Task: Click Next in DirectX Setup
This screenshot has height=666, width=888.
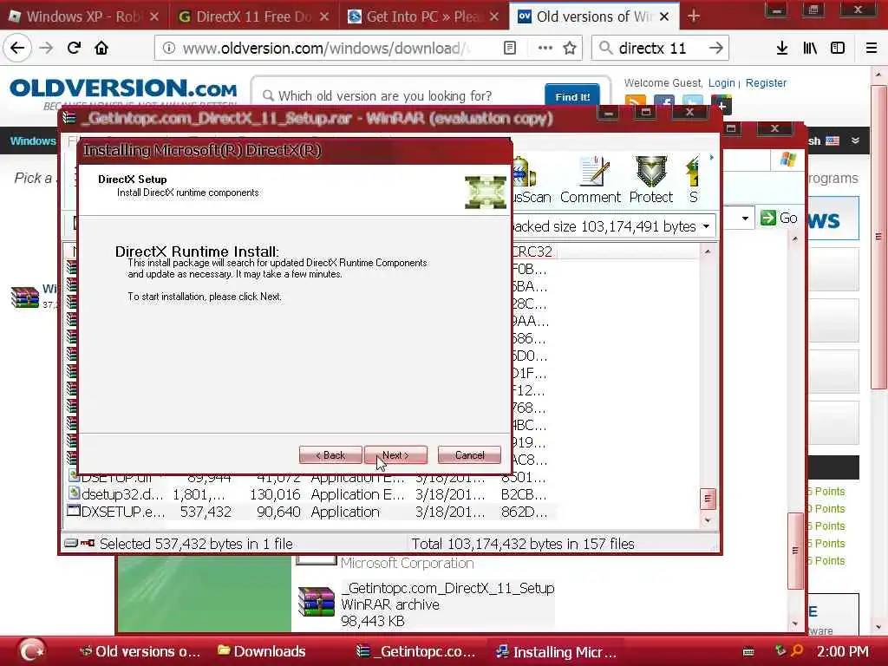Action: point(395,454)
